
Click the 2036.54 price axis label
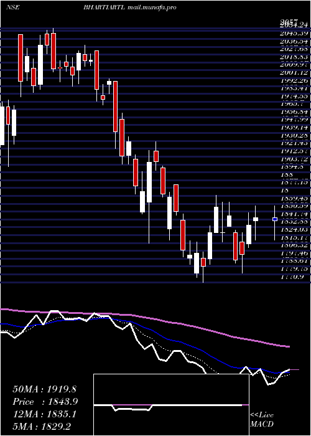[294, 42]
